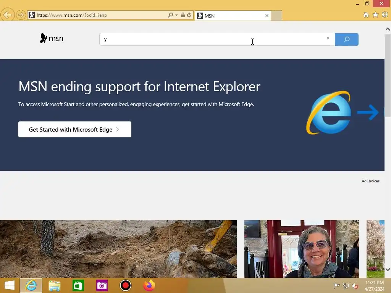Open the Windows Store taskbar icon
Image resolution: width=391 pixels, height=293 pixels.
[78, 285]
